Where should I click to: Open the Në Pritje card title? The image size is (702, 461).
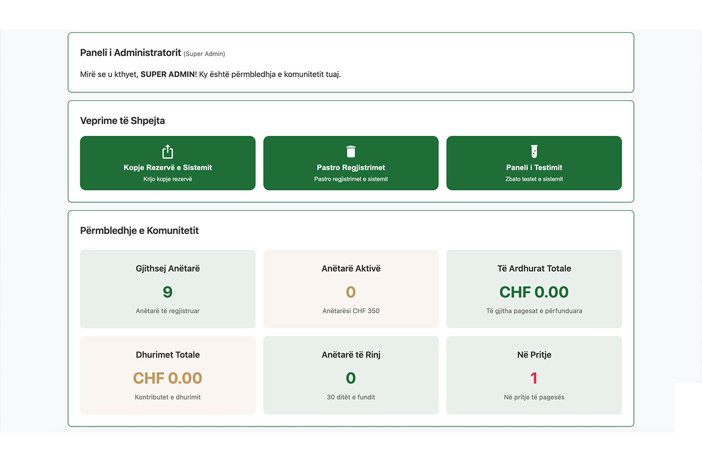pos(534,355)
